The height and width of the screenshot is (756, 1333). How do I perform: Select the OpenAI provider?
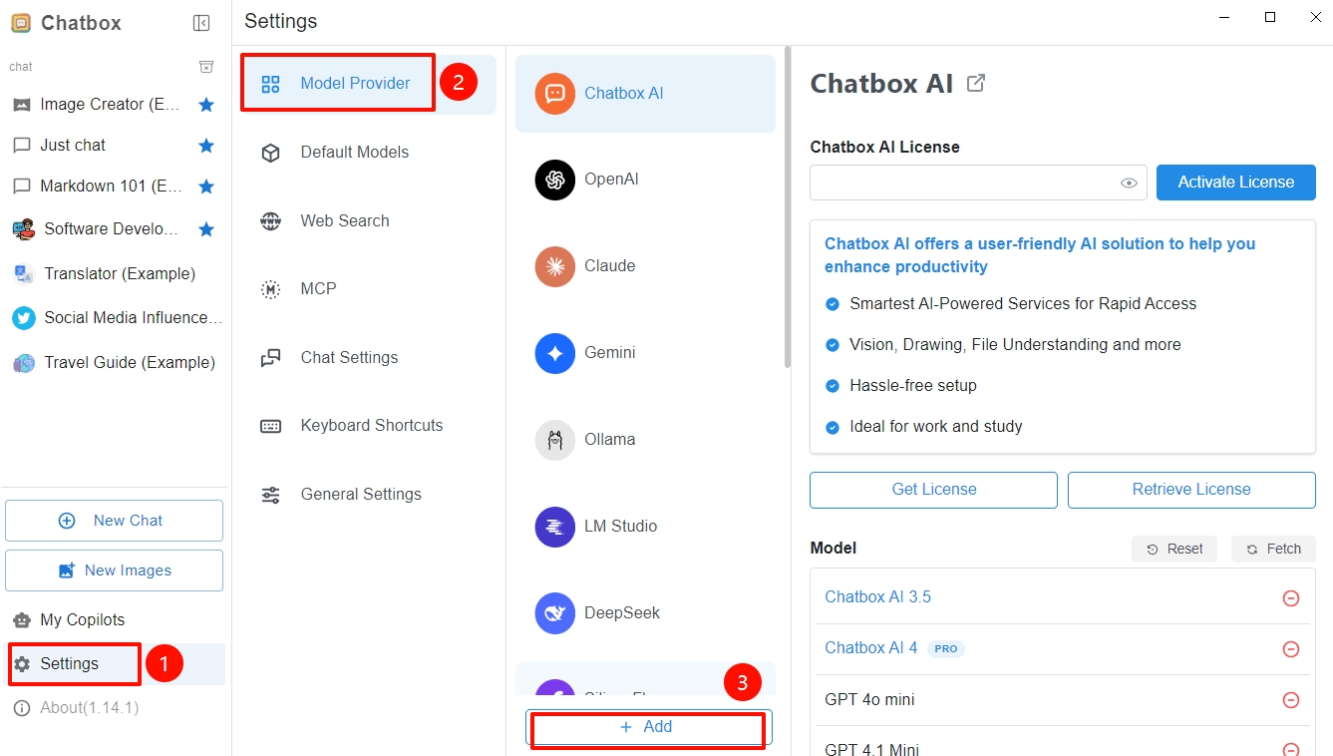pos(645,180)
